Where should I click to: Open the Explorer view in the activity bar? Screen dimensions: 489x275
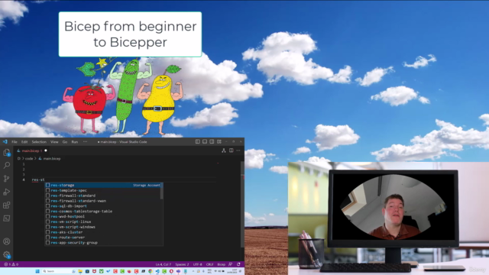[x=7, y=153]
